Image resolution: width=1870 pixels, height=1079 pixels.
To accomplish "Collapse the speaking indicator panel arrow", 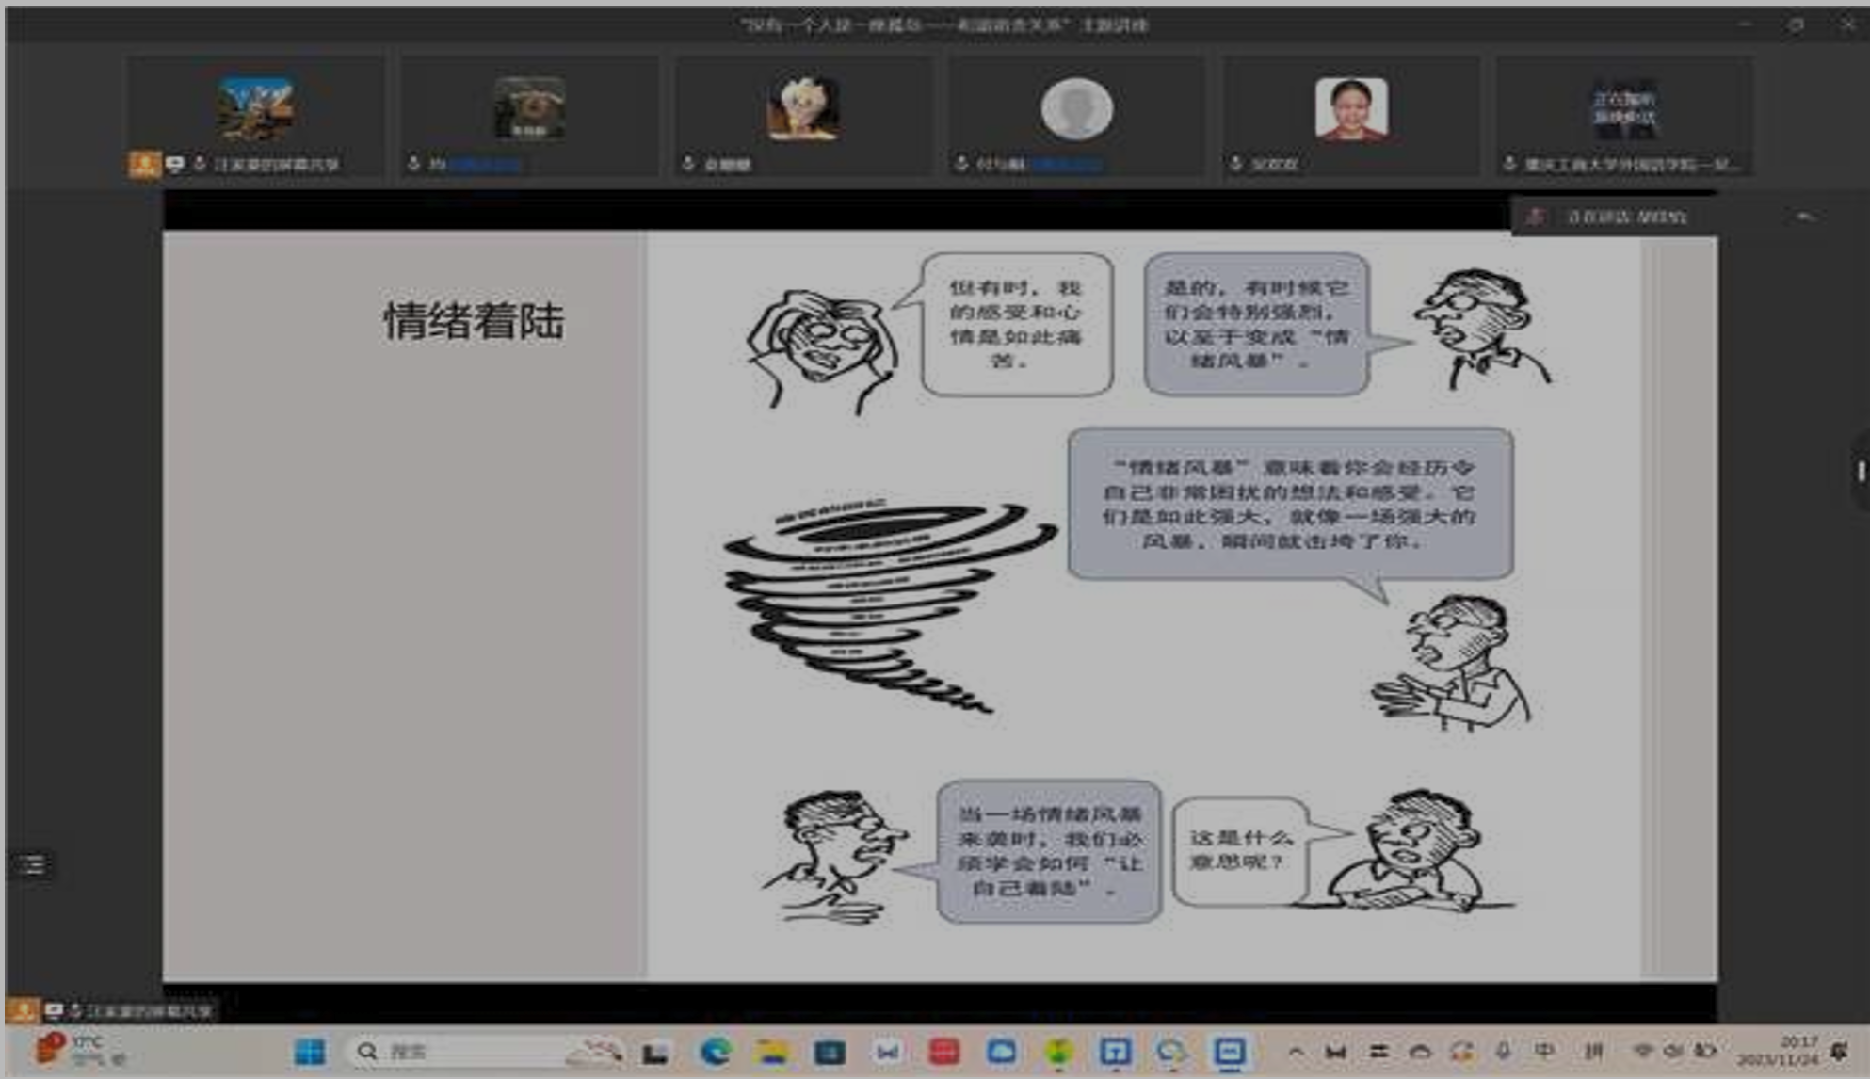I will [x=1804, y=217].
